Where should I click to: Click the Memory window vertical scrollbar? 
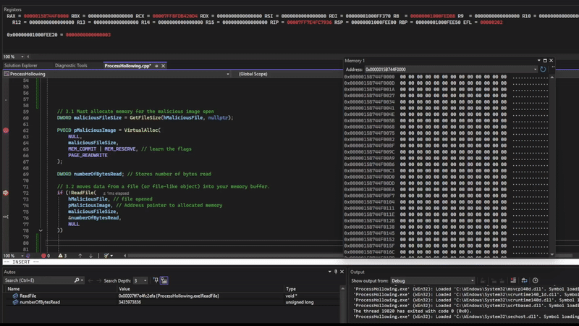552,165
